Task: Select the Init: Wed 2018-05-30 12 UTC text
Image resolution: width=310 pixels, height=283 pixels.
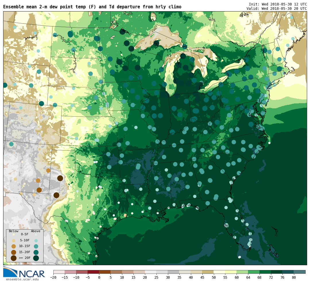Action: point(278,4)
